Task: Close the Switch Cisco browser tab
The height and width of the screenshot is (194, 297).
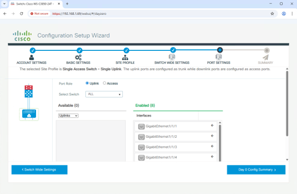Action: coord(59,3)
